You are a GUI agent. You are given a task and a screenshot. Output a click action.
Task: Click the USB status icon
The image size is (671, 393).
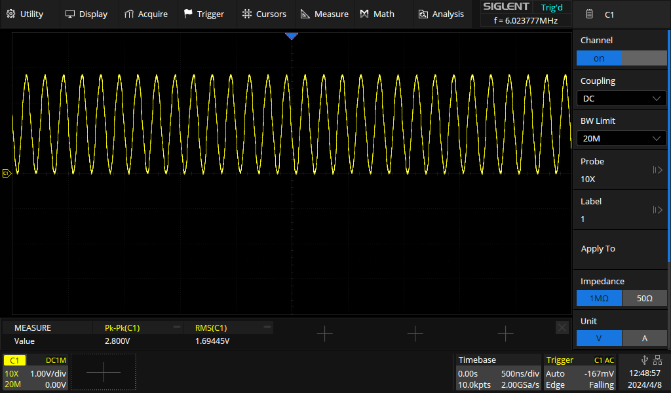click(x=645, y=360)
